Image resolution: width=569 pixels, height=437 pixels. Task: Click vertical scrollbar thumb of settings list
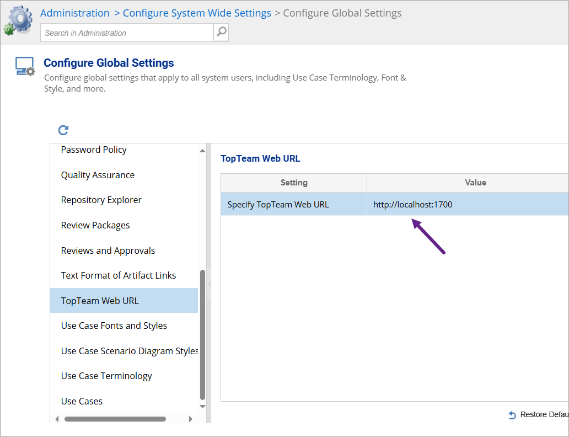coord(202,334)
